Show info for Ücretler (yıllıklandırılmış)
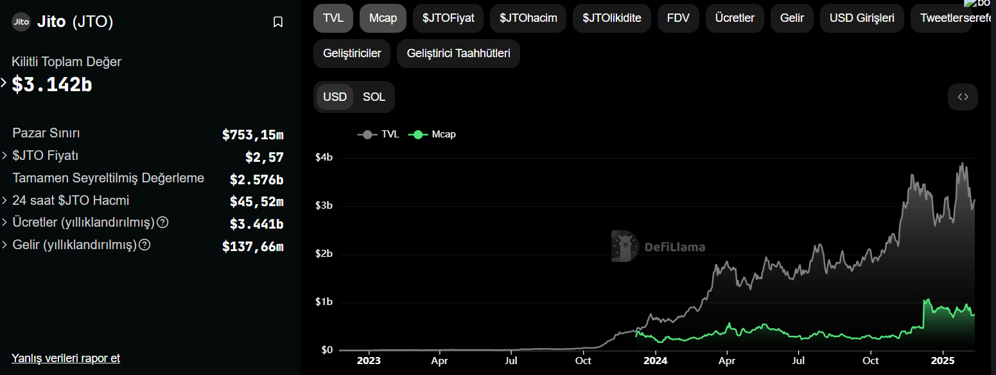The image size is (996, 375). pos(163,222)
